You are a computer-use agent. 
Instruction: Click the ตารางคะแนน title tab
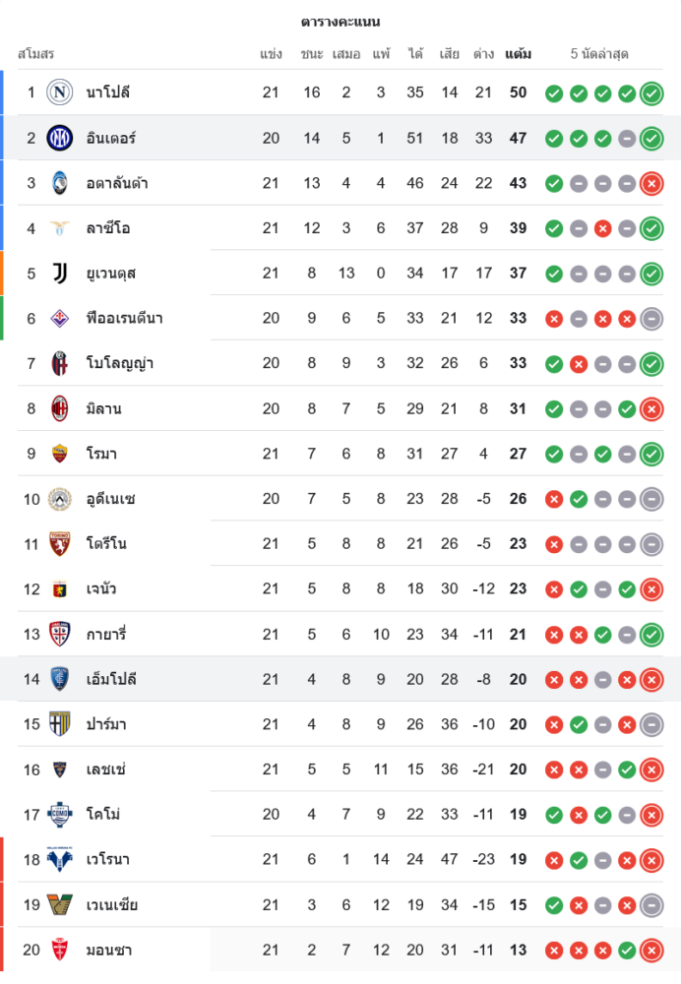point(340,22)
